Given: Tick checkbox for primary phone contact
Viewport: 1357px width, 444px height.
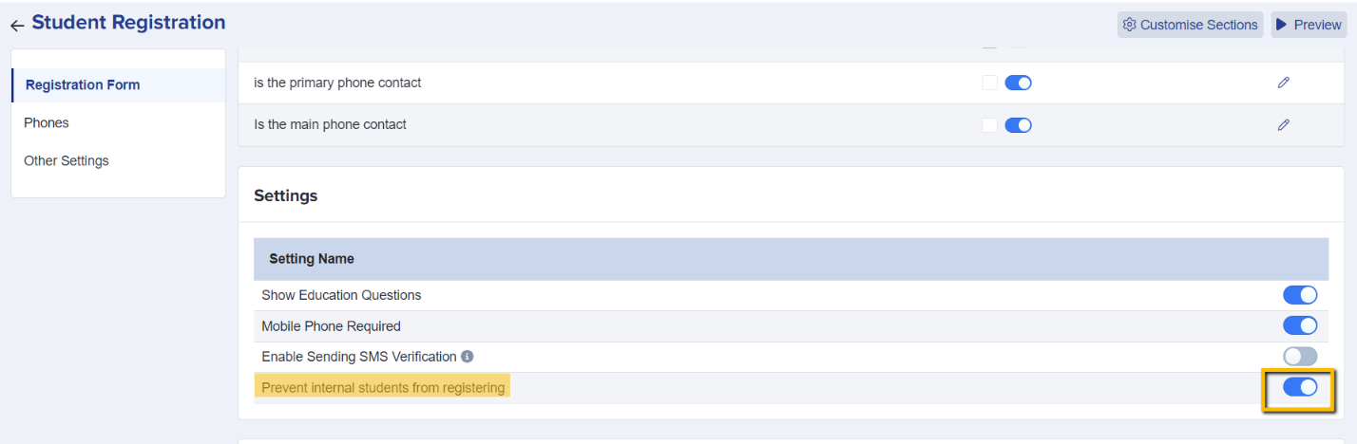Looking at the screenshot, I should (990, 83).
